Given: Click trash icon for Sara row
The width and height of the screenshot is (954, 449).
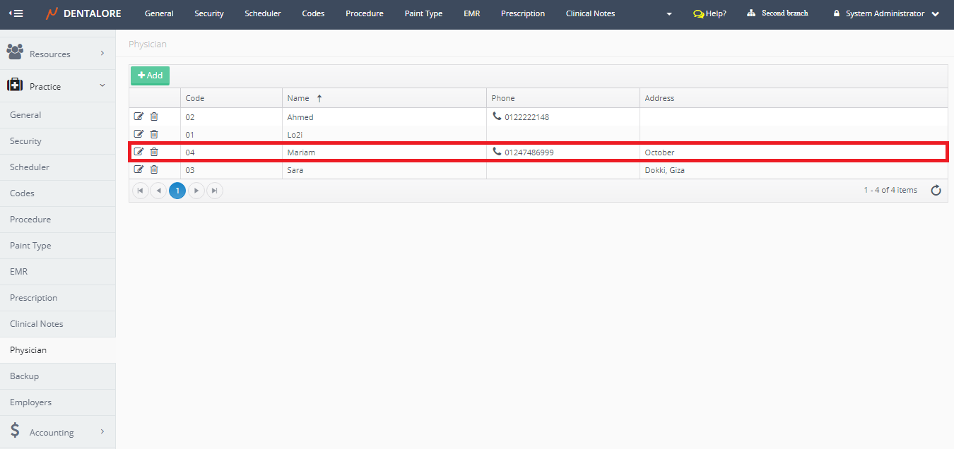Looking at the screenshot, I should [154, 169].
